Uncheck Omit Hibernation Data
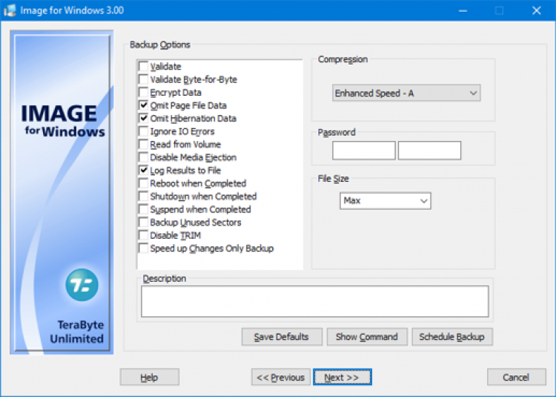 144,118
